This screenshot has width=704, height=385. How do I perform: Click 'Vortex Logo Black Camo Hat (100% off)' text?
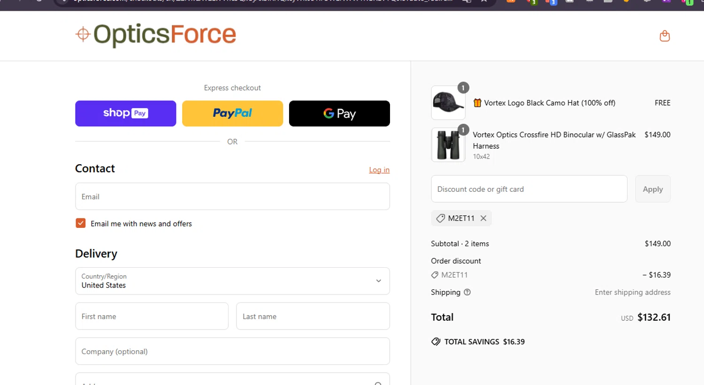[550, 103]
